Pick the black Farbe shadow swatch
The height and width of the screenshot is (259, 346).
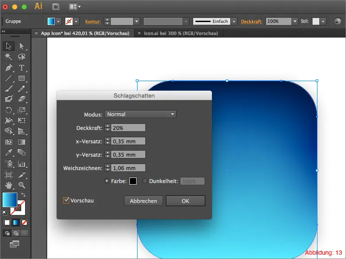click(x=133, y=181)
